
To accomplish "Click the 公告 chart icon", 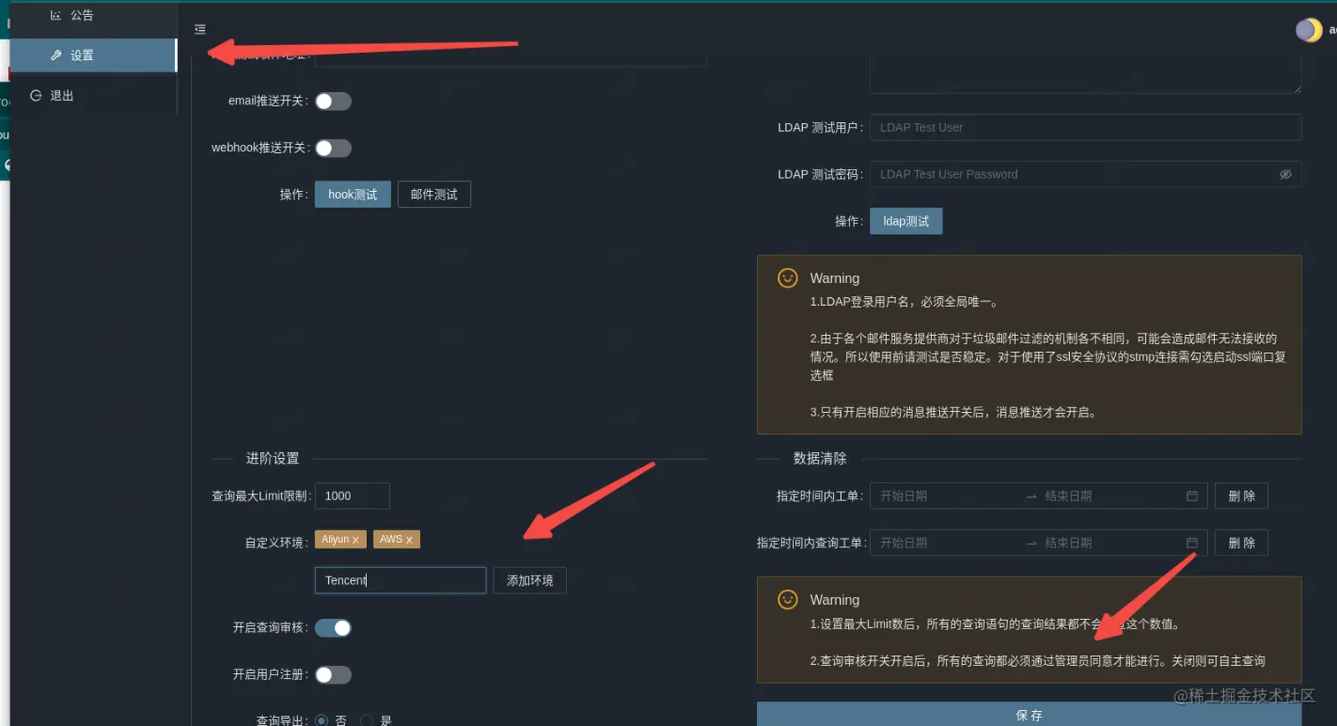I will pyautogui.click(x=56, y=15).
